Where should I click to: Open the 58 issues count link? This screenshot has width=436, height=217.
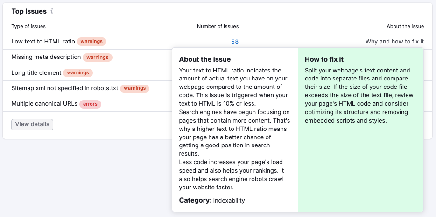(x=234, y=42)
